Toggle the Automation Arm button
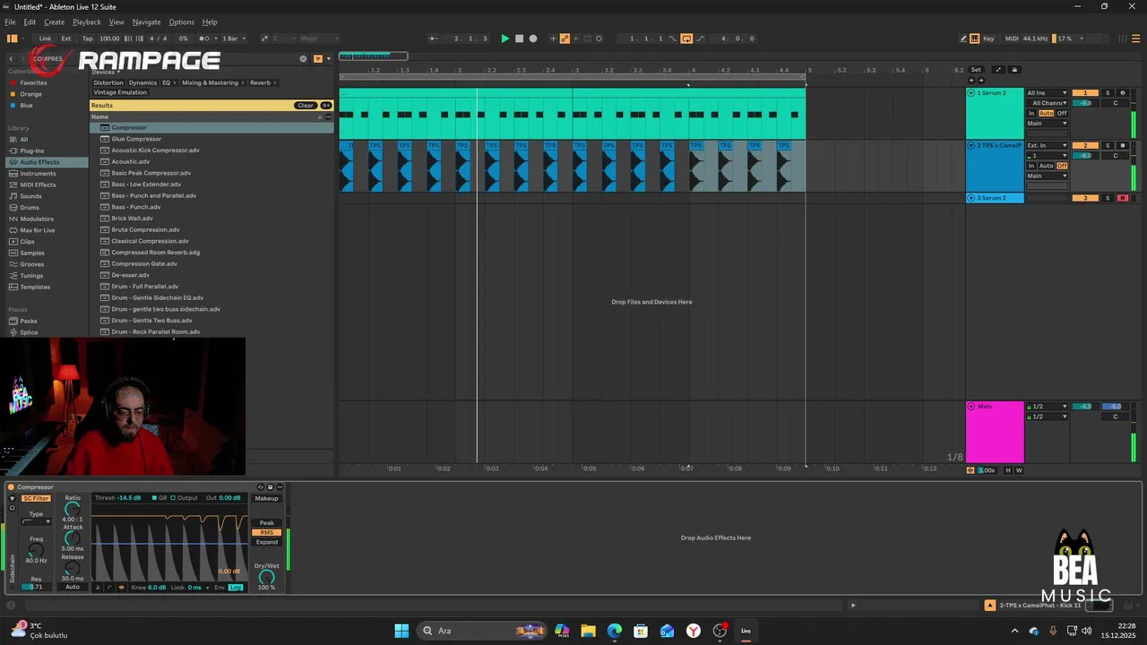 point(565,39)
